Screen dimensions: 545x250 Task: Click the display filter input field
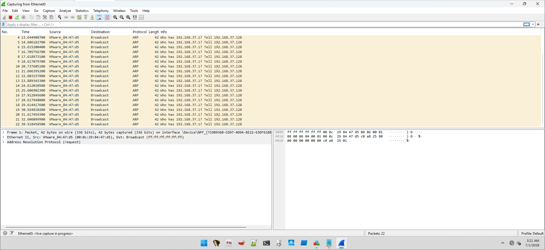[x=264, y=25]
